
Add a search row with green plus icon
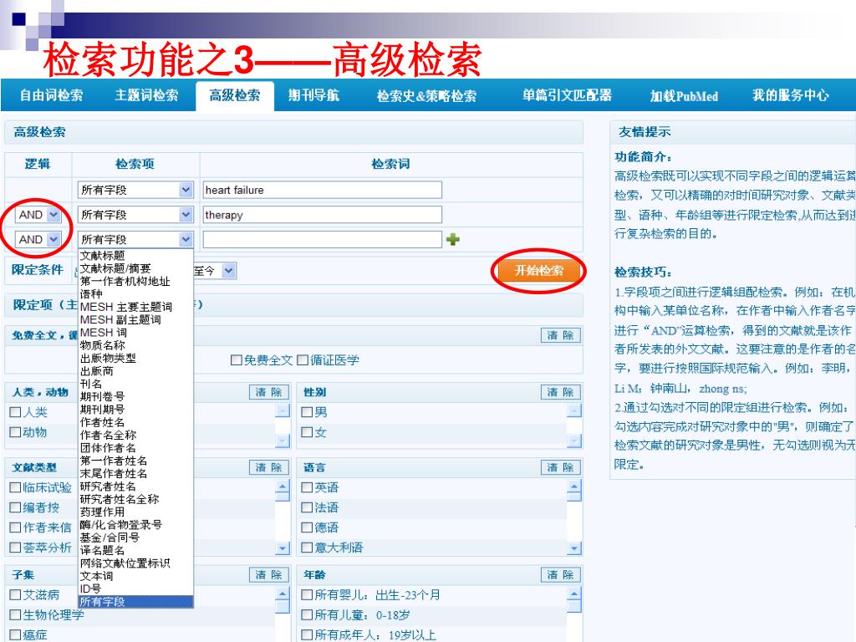[x=452, y=239]
